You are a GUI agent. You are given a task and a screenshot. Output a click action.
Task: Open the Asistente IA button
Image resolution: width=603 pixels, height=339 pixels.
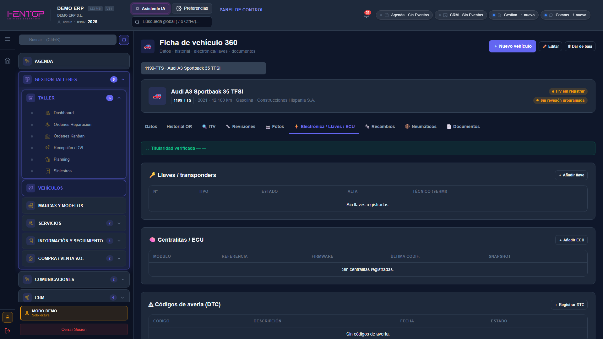[150, 8]
